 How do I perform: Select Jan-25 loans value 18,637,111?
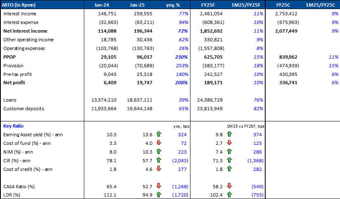[x=140, y=100]
